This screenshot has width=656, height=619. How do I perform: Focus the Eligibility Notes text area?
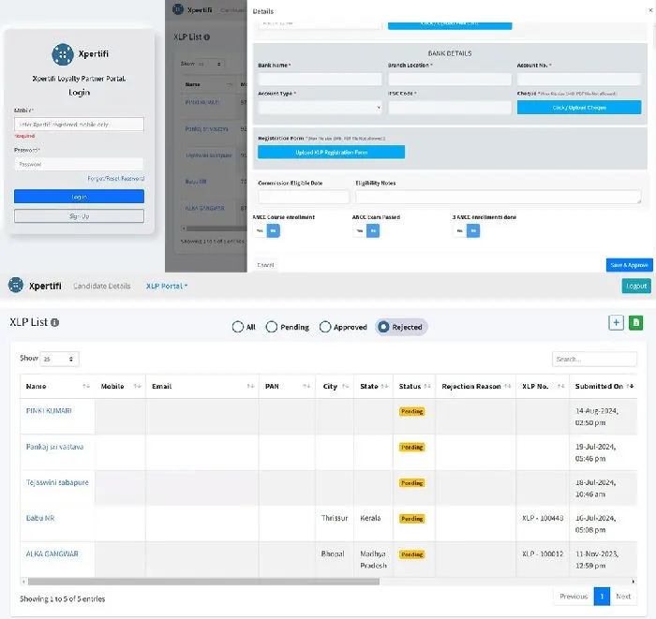[499, 197]
